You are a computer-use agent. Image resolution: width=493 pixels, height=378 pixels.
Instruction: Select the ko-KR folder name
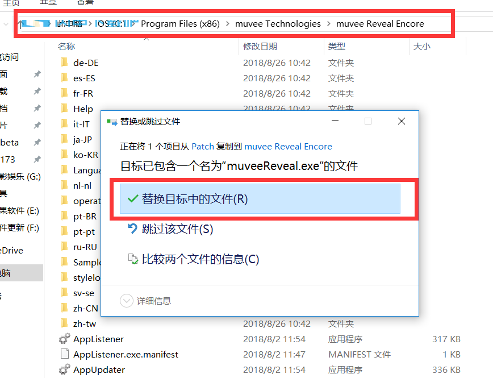click(86, 155)
